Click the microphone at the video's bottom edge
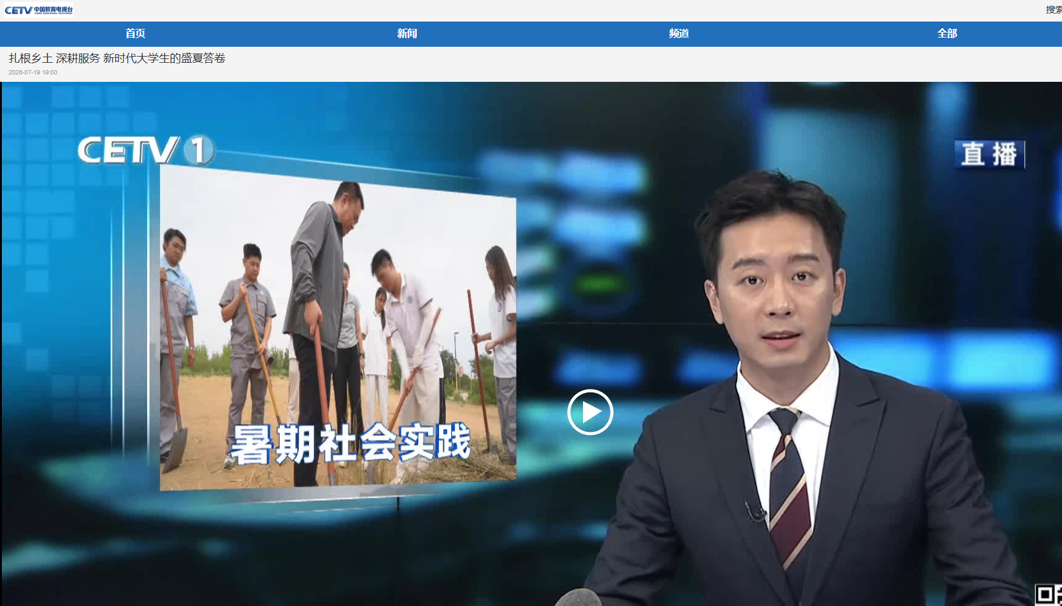The height and width of the screenshot is (606, 1062). point(579,597)
